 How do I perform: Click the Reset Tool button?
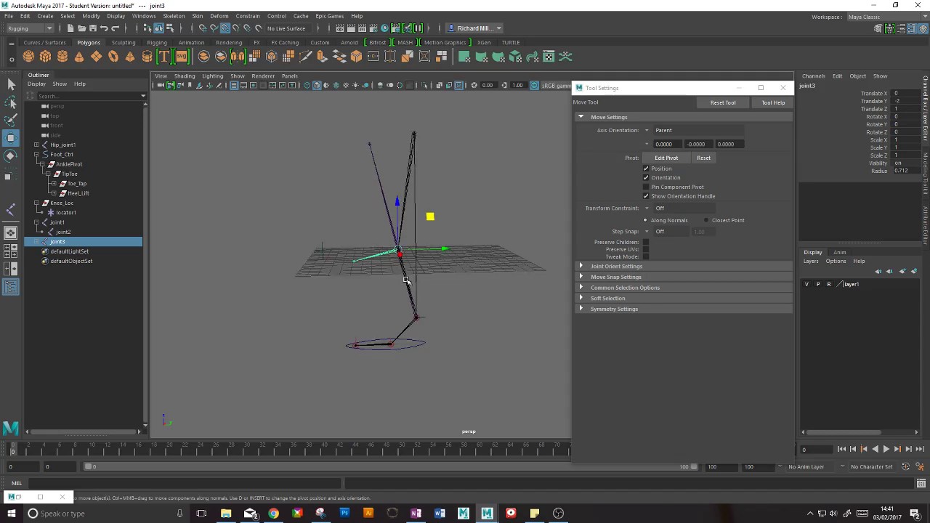point(723,102)
